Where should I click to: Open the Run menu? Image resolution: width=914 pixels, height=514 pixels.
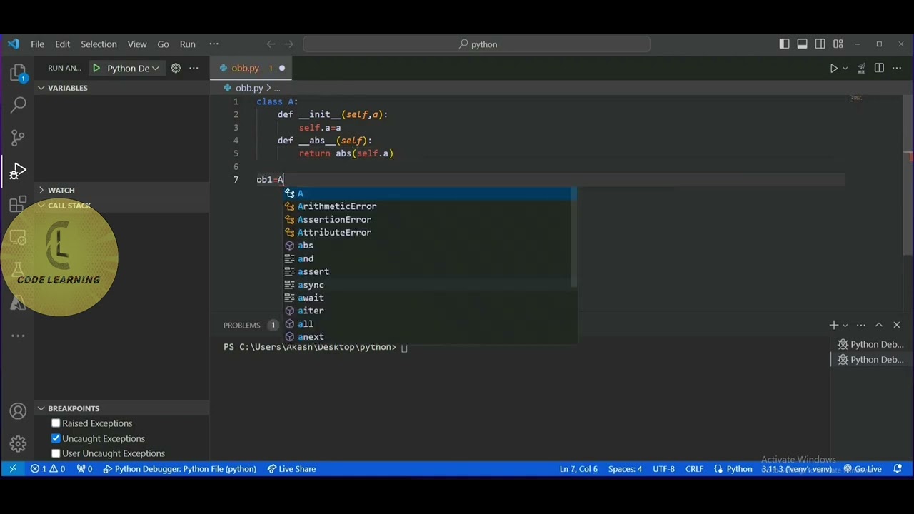coord(187,44)
